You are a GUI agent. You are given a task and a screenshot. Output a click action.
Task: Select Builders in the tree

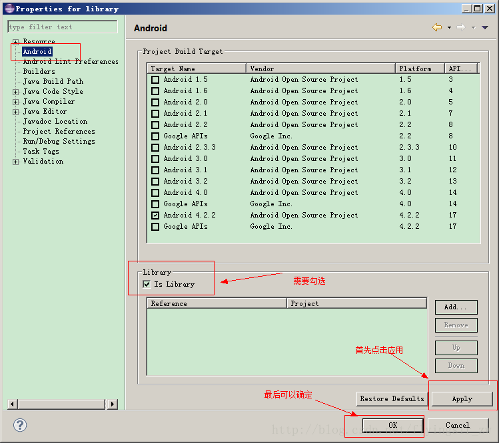pyautogui.click(x=39, y=71)
